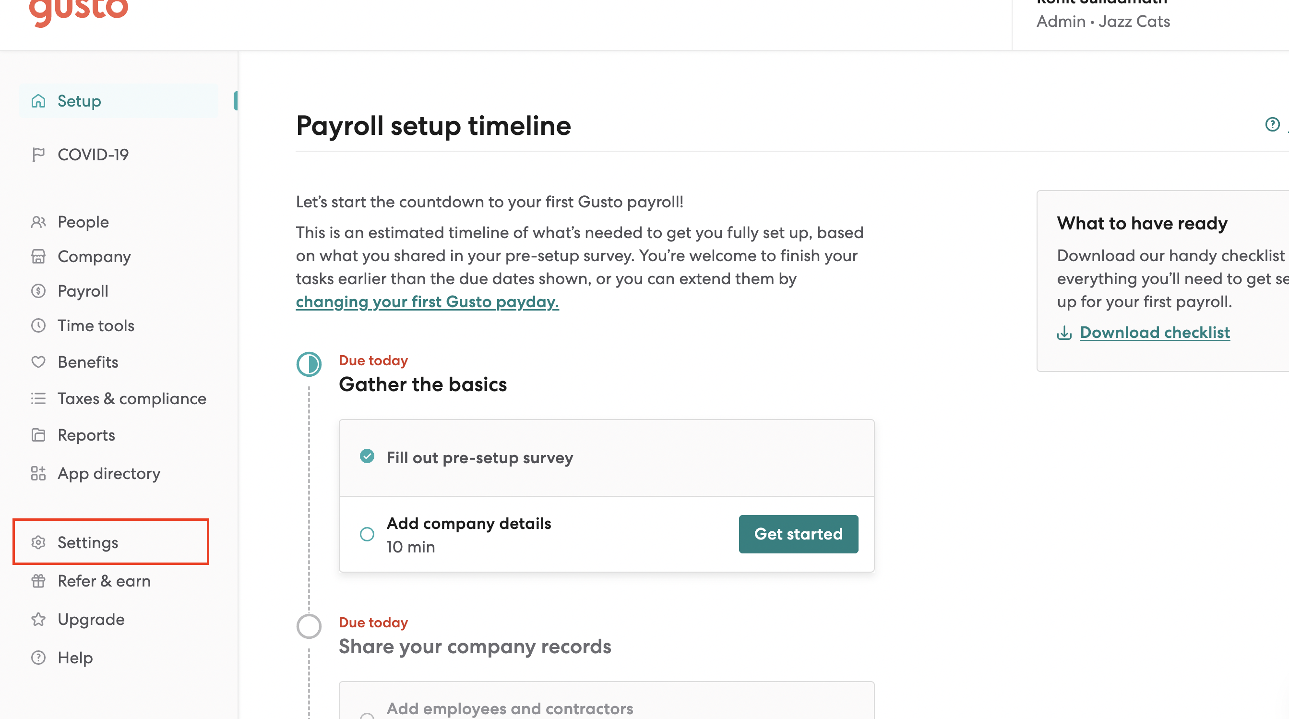Click the Benefits heart icon
The image size is (1289, 719).
tap(38, 362)
